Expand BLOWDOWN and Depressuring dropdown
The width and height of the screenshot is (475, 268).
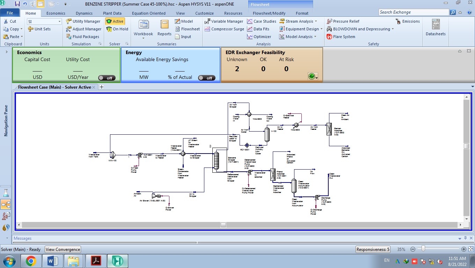(393, 29)
